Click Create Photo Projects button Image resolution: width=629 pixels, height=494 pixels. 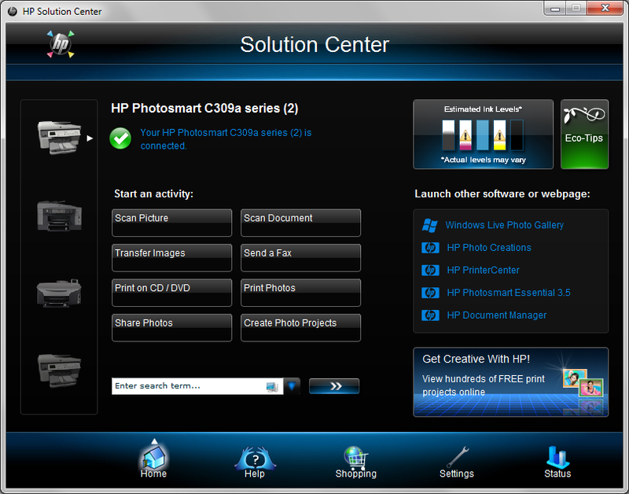(x=301, y=327)
